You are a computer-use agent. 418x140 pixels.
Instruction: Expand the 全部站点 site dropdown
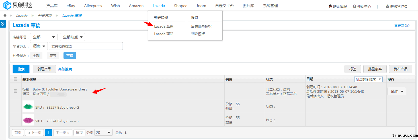(72, 37)
